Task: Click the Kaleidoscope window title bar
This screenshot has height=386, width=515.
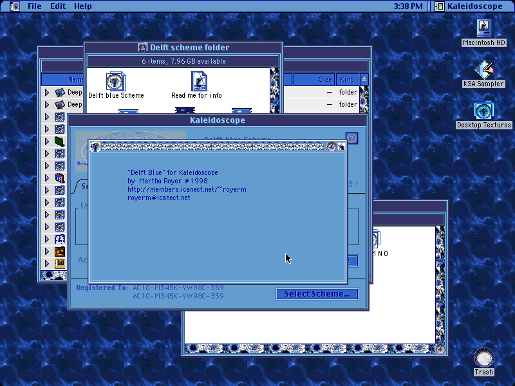Action: [218, 120]
